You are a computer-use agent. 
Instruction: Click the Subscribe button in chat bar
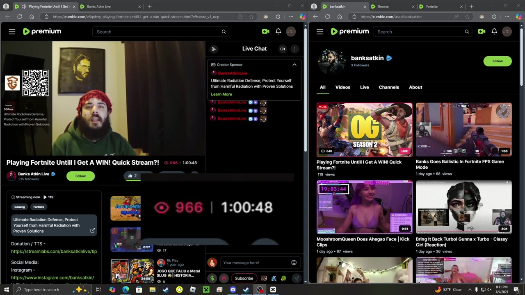point(244,278)
